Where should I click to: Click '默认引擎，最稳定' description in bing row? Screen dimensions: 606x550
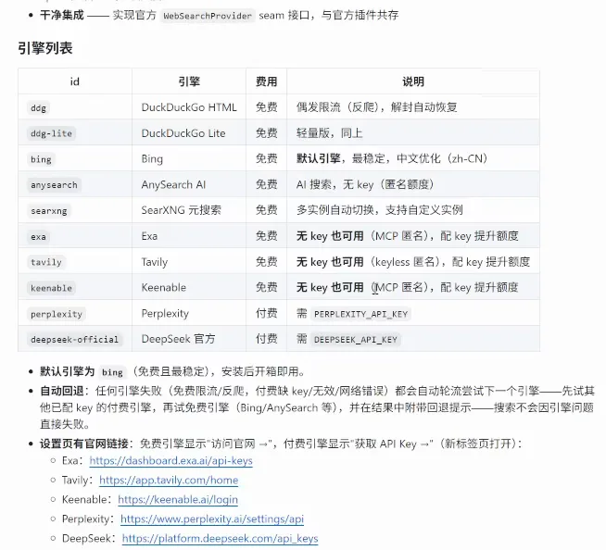(392, 158)
